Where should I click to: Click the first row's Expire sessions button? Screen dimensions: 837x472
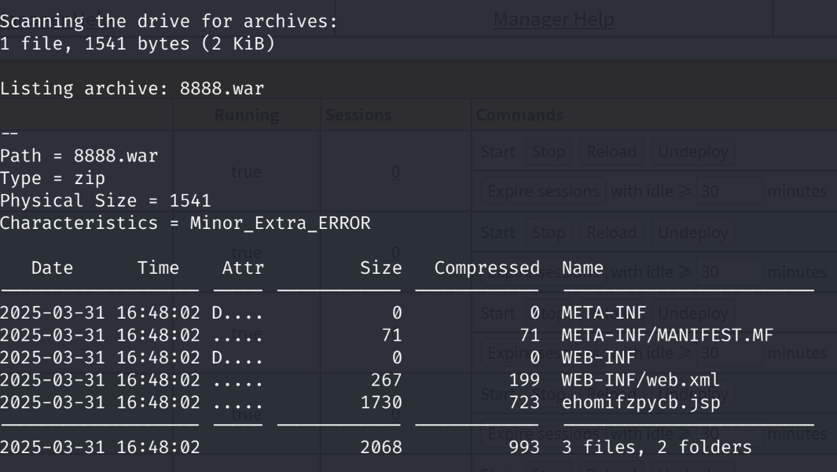point(543,191)
